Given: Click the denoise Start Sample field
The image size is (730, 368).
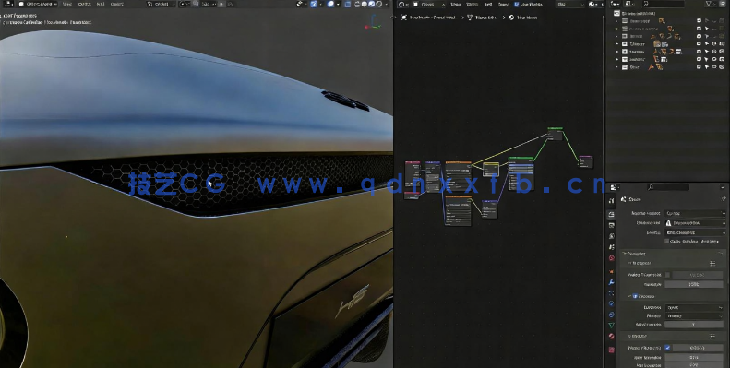Looking at the screenshot, I should tap(695, 325).
